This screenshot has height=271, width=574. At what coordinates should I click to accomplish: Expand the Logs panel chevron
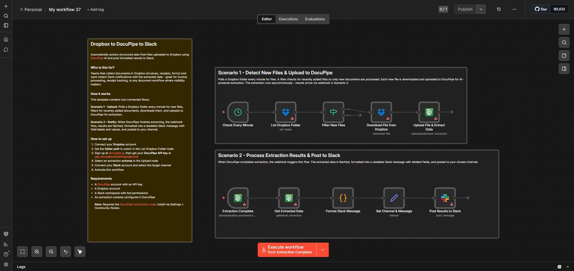coord(567,267)
